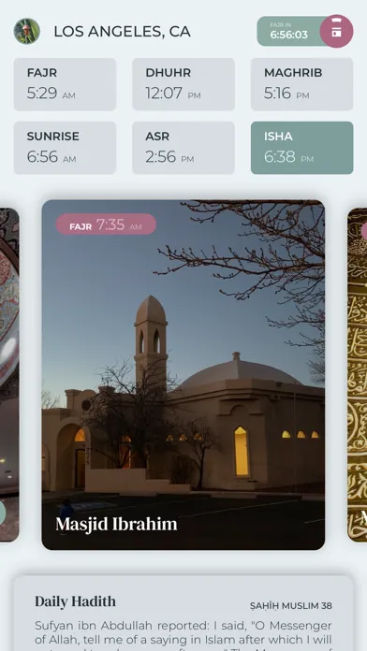This screenshot has width=367, height=651.
Task: Open the Fajr 5:29 AM prayer tile
Action: [65, 84]
